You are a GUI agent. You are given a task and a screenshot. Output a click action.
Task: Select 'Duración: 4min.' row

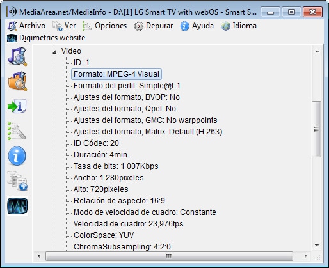click(x=101, y=155)
